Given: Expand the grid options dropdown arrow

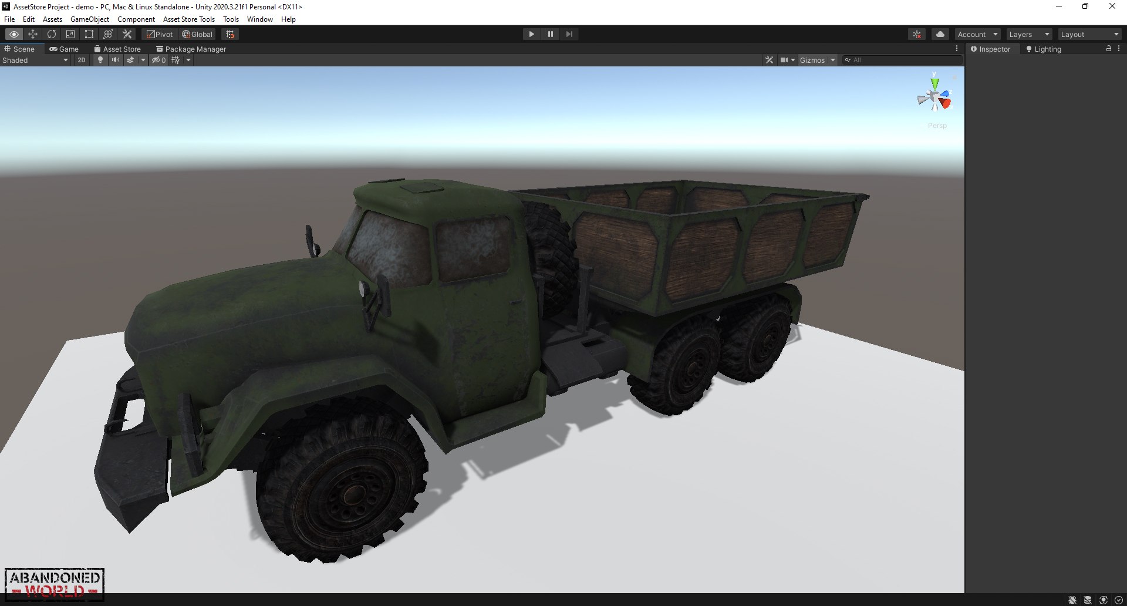Looking at the screenshot, I should (x=188, y=60).
